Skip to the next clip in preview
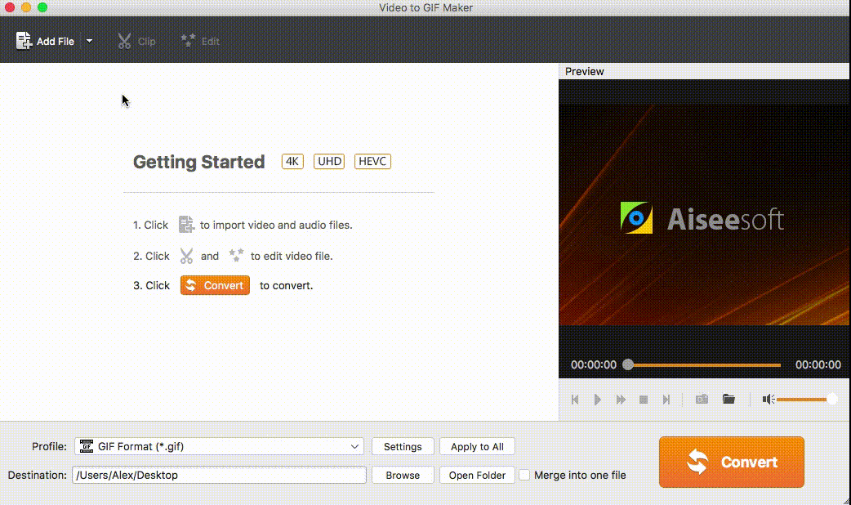 coord(666,400)
